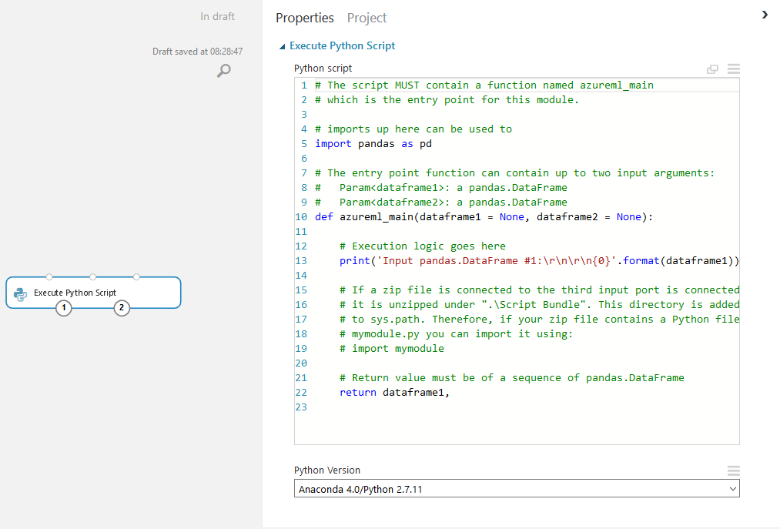The width and height of the screenshot is (780, 529).
Task: Click the 'imports up here' comment line
Action: click(x=413, y=129)
